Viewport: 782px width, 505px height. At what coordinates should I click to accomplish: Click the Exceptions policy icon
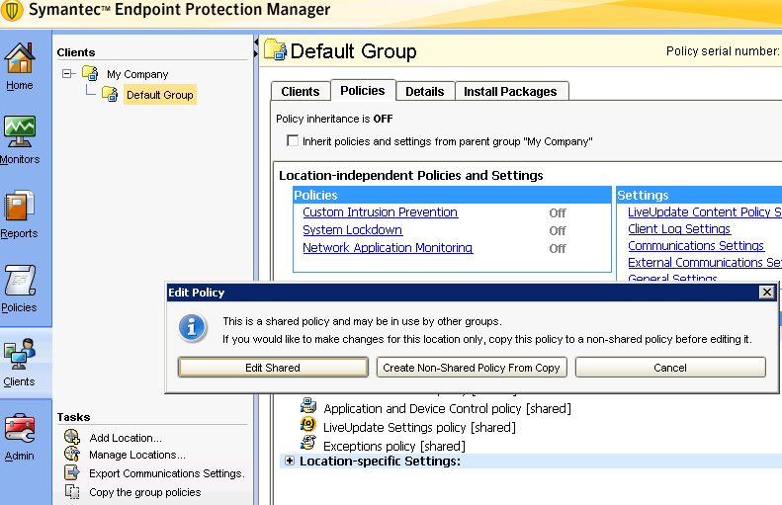pyautogui.click(x=308, y=442)
